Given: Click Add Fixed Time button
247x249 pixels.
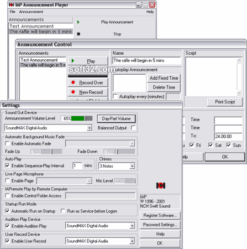Looking at the screenshot, I should click(x=164, y=78).
